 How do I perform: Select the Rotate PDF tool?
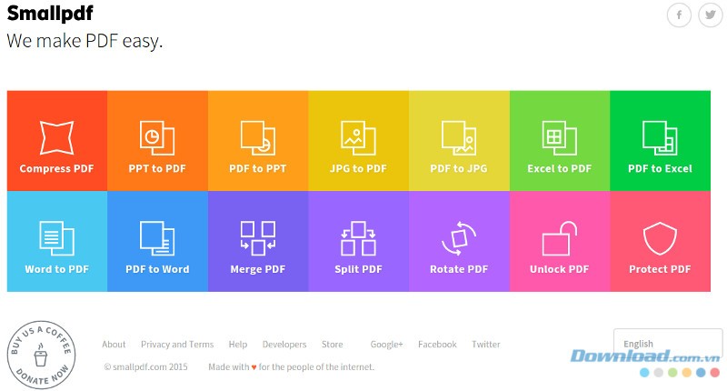point(459,242)
